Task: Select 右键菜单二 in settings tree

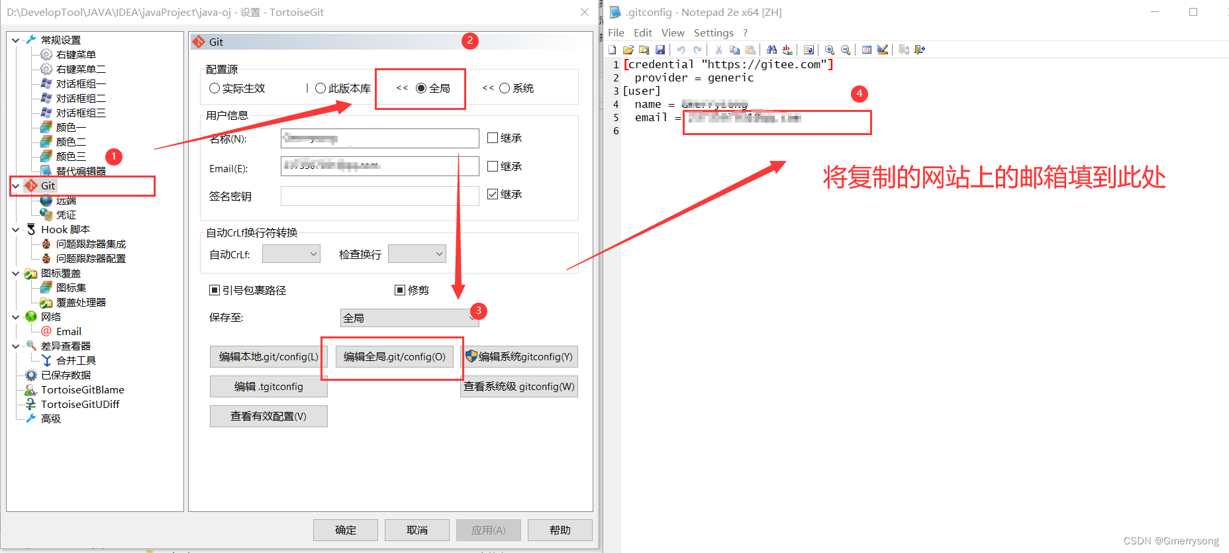Action: (81, 69)
